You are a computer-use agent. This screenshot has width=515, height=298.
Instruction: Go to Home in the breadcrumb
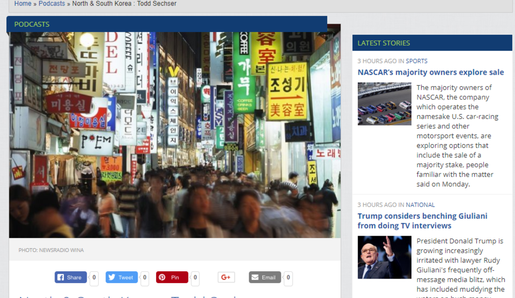tap(23, 3)
